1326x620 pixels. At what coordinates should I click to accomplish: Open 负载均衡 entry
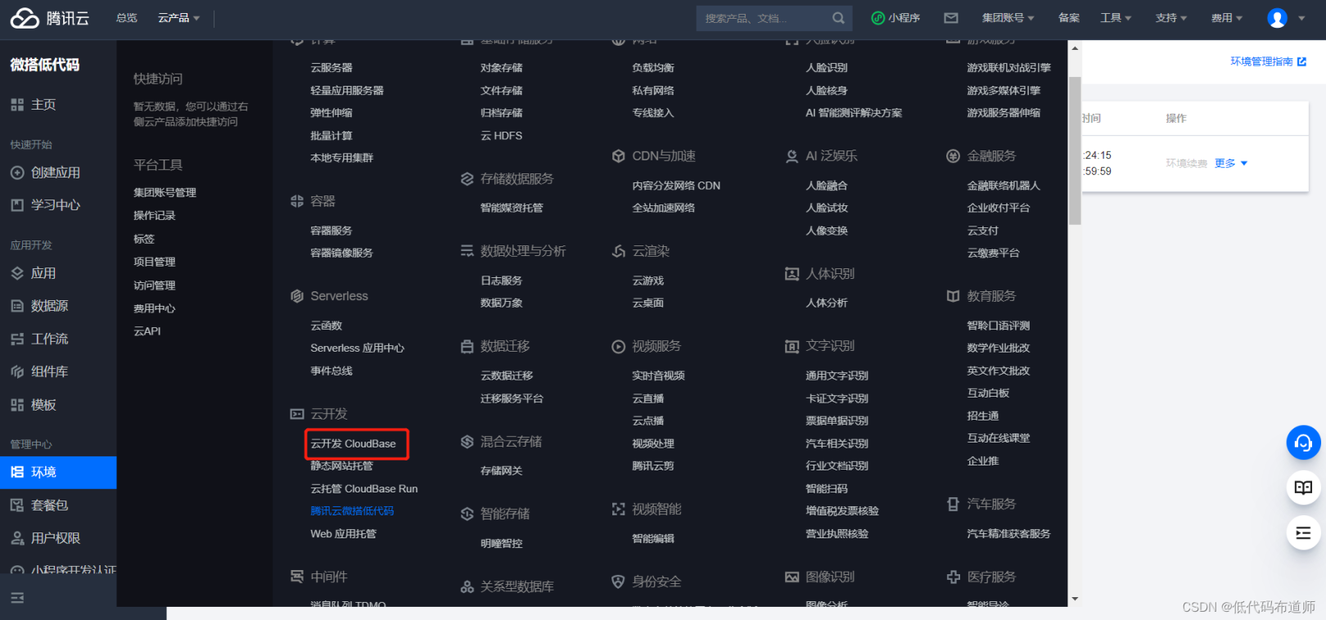[653, 68]
